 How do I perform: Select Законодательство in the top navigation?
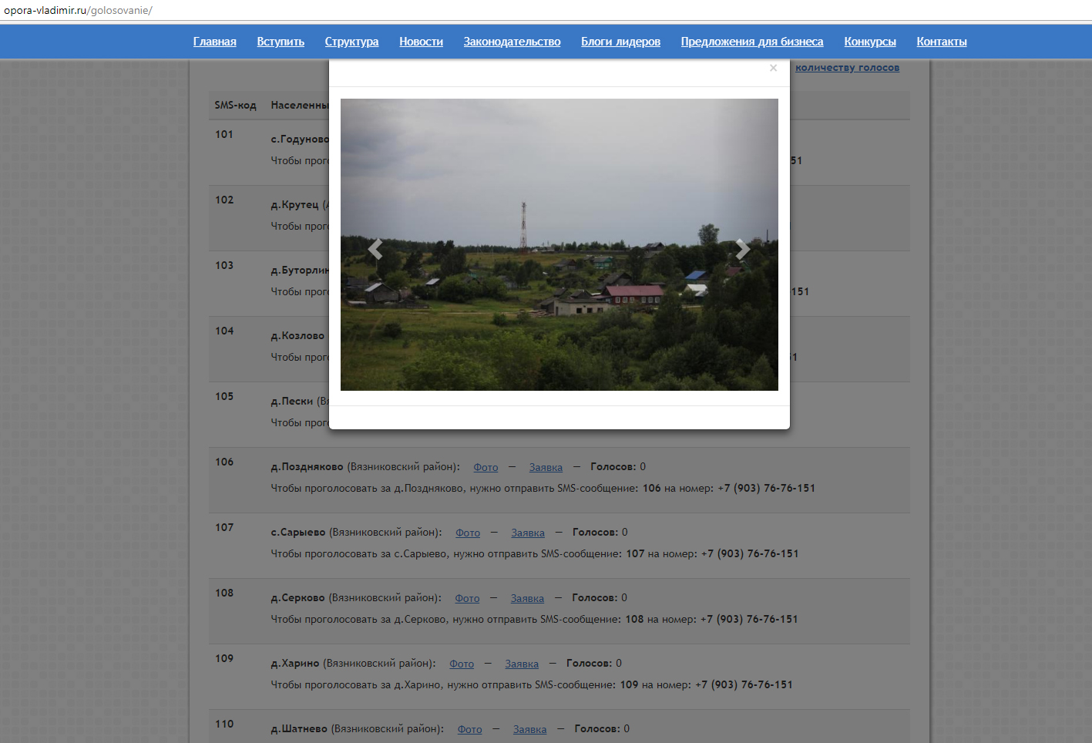(x=512, y=42)
